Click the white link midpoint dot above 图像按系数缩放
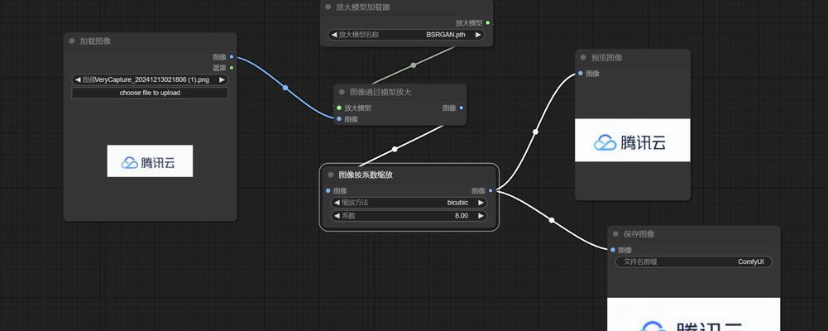 pos(395,150)
